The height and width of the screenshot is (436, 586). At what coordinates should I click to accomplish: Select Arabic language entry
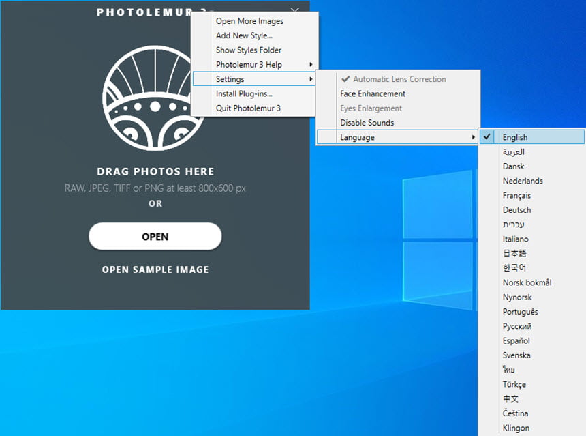[531, 151]
